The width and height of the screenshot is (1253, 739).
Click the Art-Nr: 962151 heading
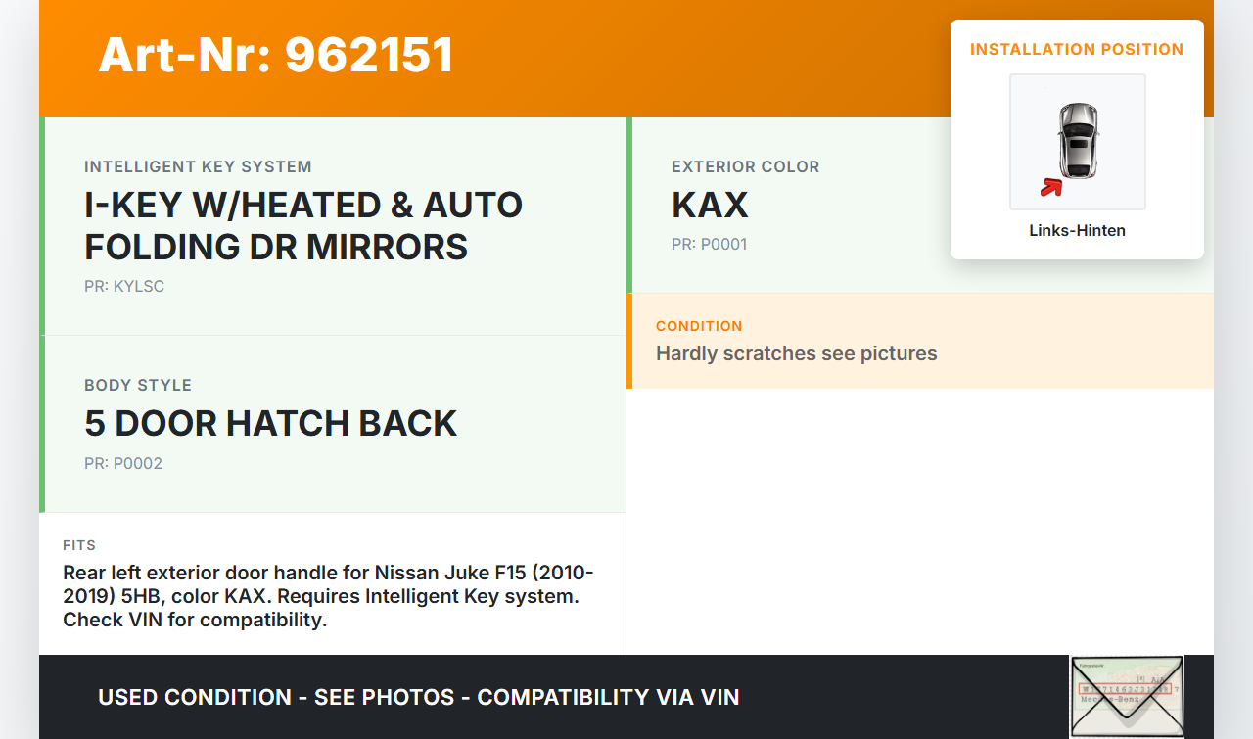(x=276, y=55)
